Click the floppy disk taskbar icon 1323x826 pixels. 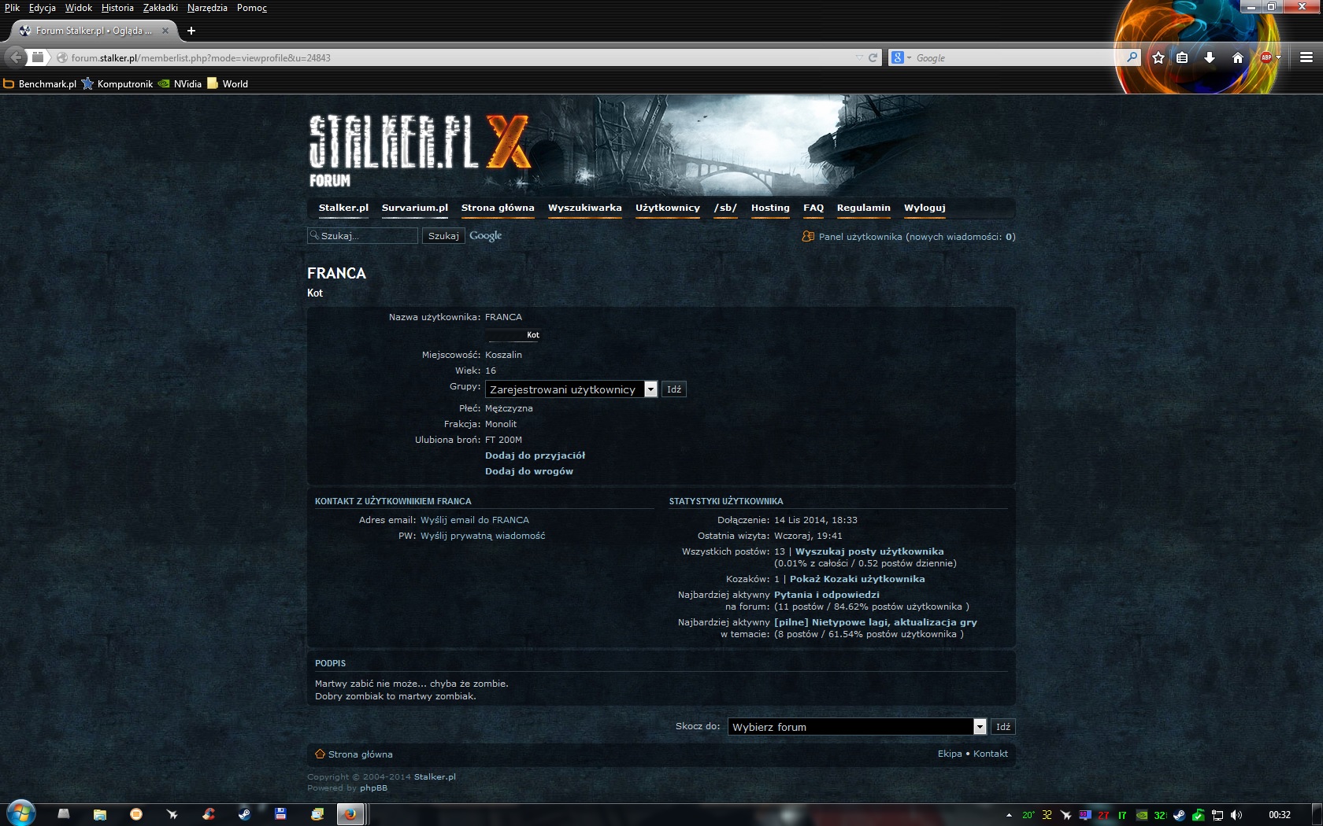280,814
